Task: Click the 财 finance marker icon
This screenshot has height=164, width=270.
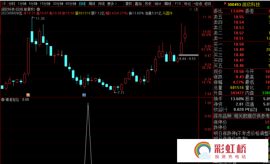Action: tap(84, 95)
